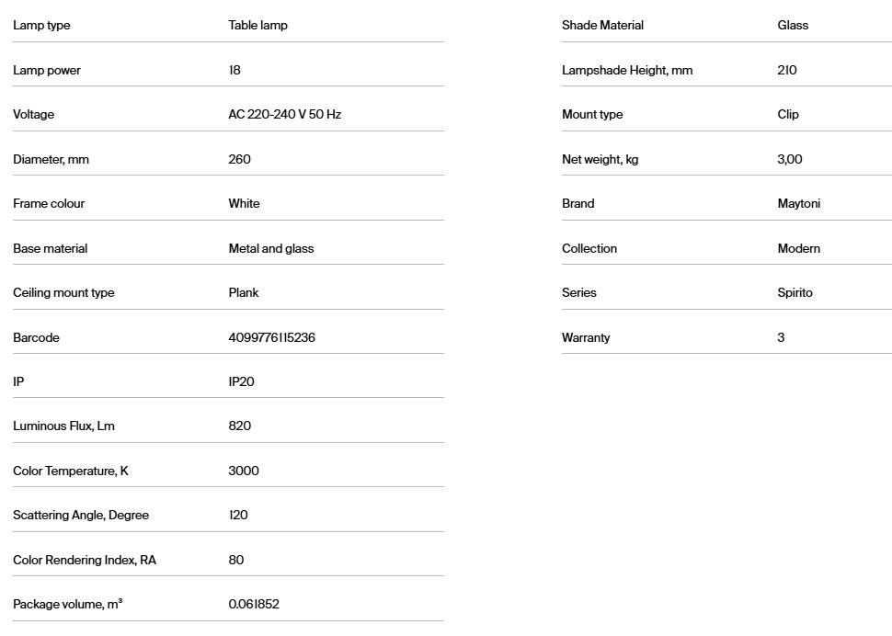The height and width of the screenshot is (636, 892).
Task: Click the Shade Material value Glass
Action: 793,26
